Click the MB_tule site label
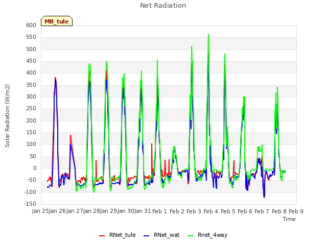Screen dimensions: 327x245 click(57, 21)
